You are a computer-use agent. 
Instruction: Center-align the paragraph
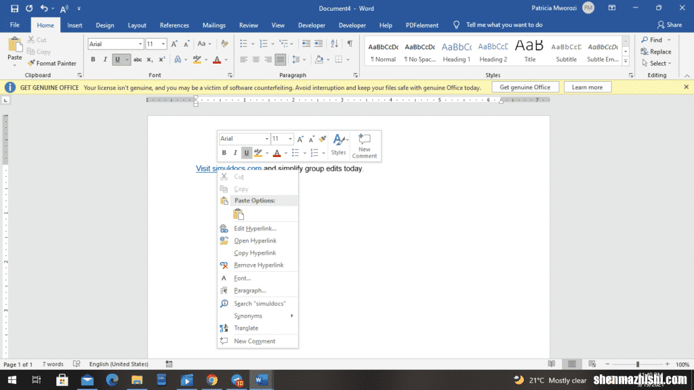tap(256, 60)
